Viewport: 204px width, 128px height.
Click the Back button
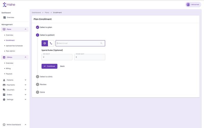click(x=62, y=66)
